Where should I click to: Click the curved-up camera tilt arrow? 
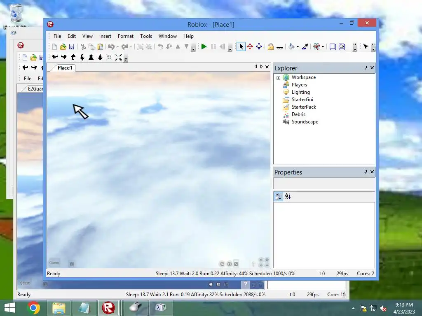click(x=73, y=57)
